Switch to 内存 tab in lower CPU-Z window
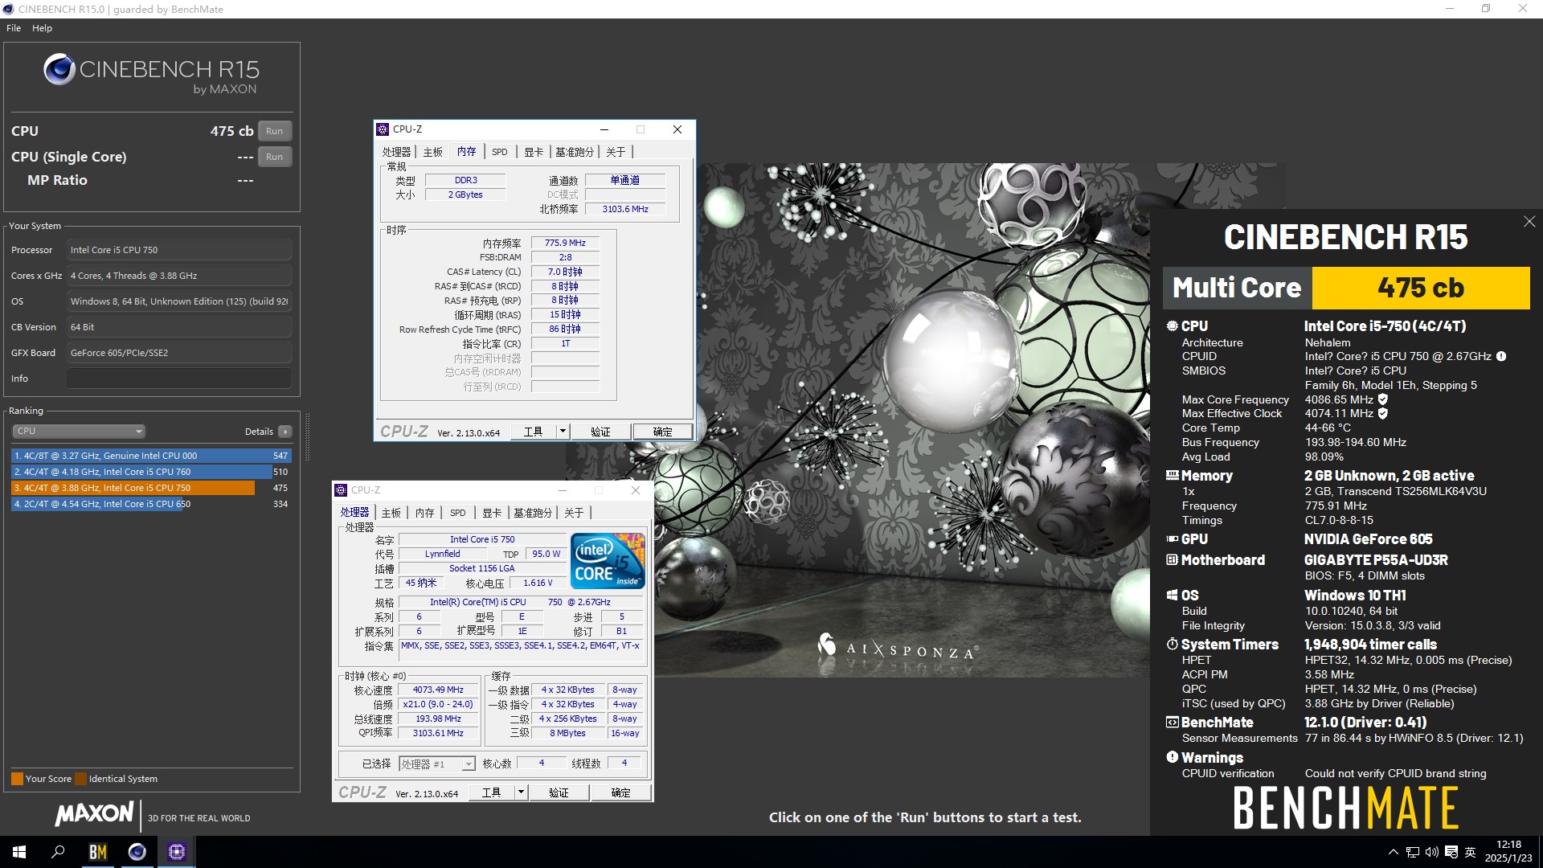Image resolution: width=1543 pixels, height=868 pixels. tap(425, 513)
